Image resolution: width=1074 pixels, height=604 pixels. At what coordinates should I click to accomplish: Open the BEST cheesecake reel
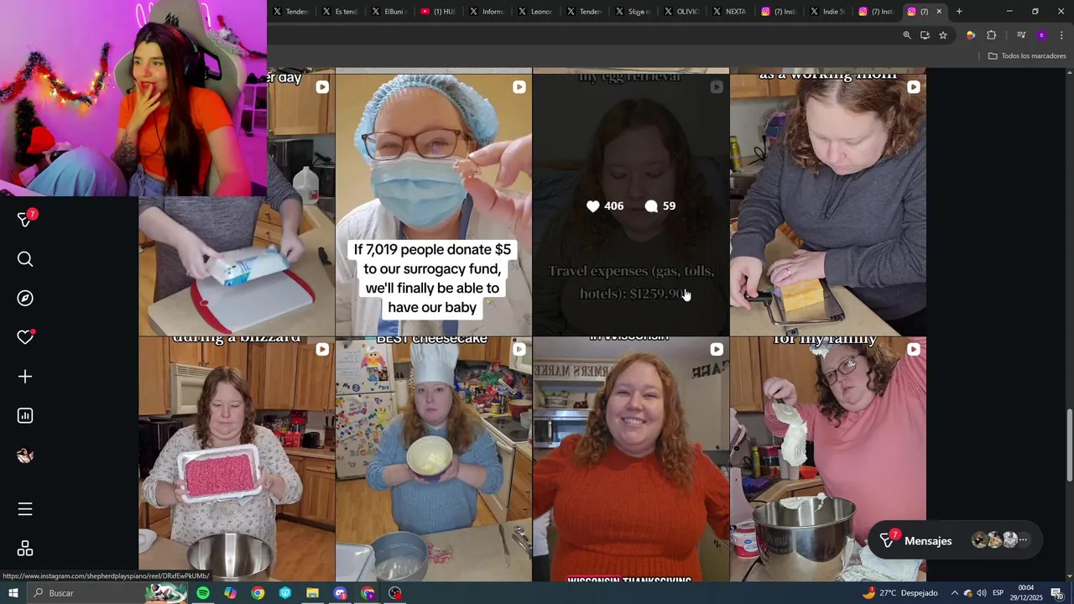point(434,459)
